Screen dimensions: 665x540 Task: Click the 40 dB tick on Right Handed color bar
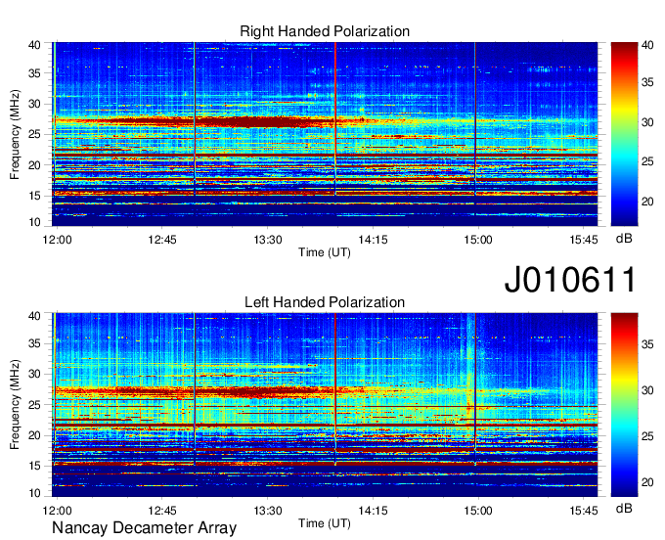tap(647, 45)
